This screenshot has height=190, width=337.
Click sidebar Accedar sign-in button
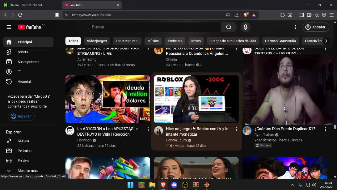21,116
